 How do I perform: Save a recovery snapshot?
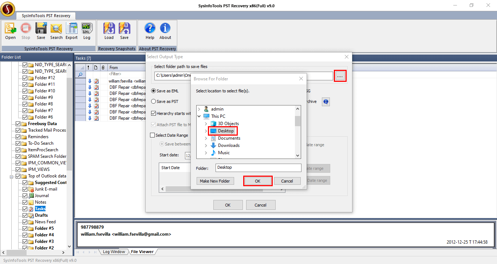124,31
